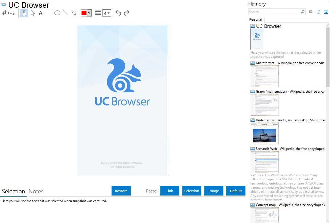Click the camera capture snapshot icon
The width and height of the screenshot is (330, 223).
tap(311, 12)
